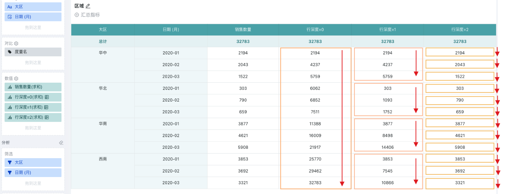
Task: Click the 拖到这里 drop area under 筛选
Action: [x=33, y=183]
